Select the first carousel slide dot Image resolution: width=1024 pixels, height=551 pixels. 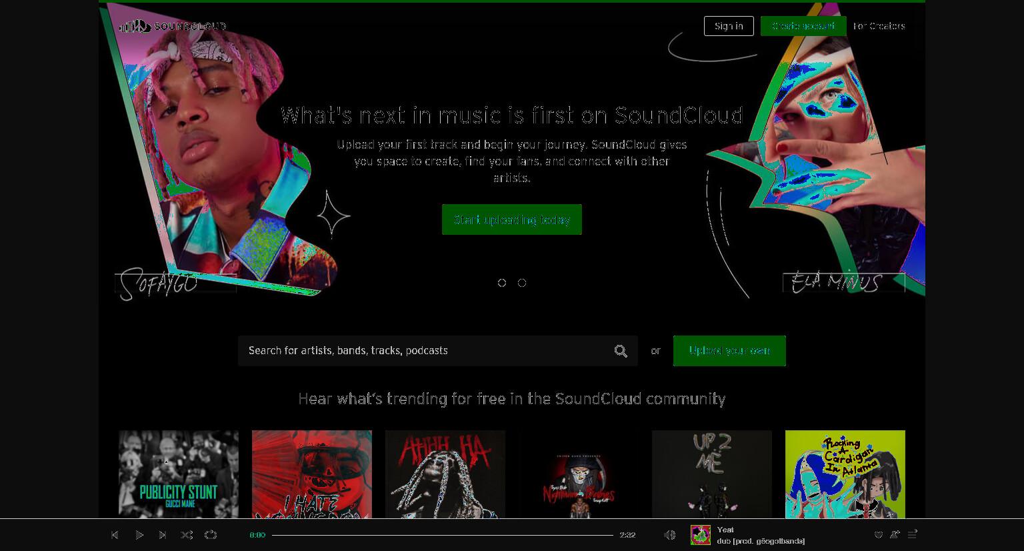[502, 283]
